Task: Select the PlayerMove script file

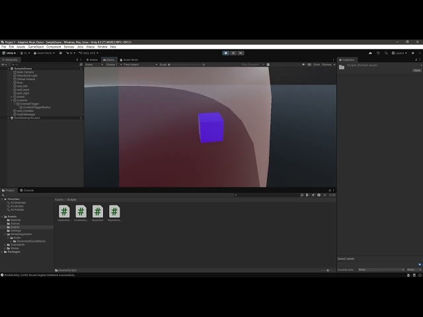Action: pos(114,213)
